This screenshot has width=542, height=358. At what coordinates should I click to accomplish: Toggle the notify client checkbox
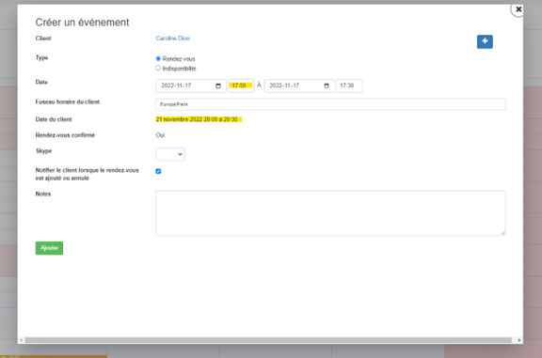coord(158,171)
